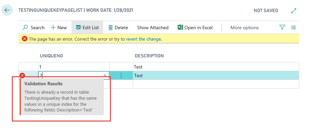Viewport: 320px width, 140px height.
Task: Open the list in Excel
Action: [x=195, y=28]
